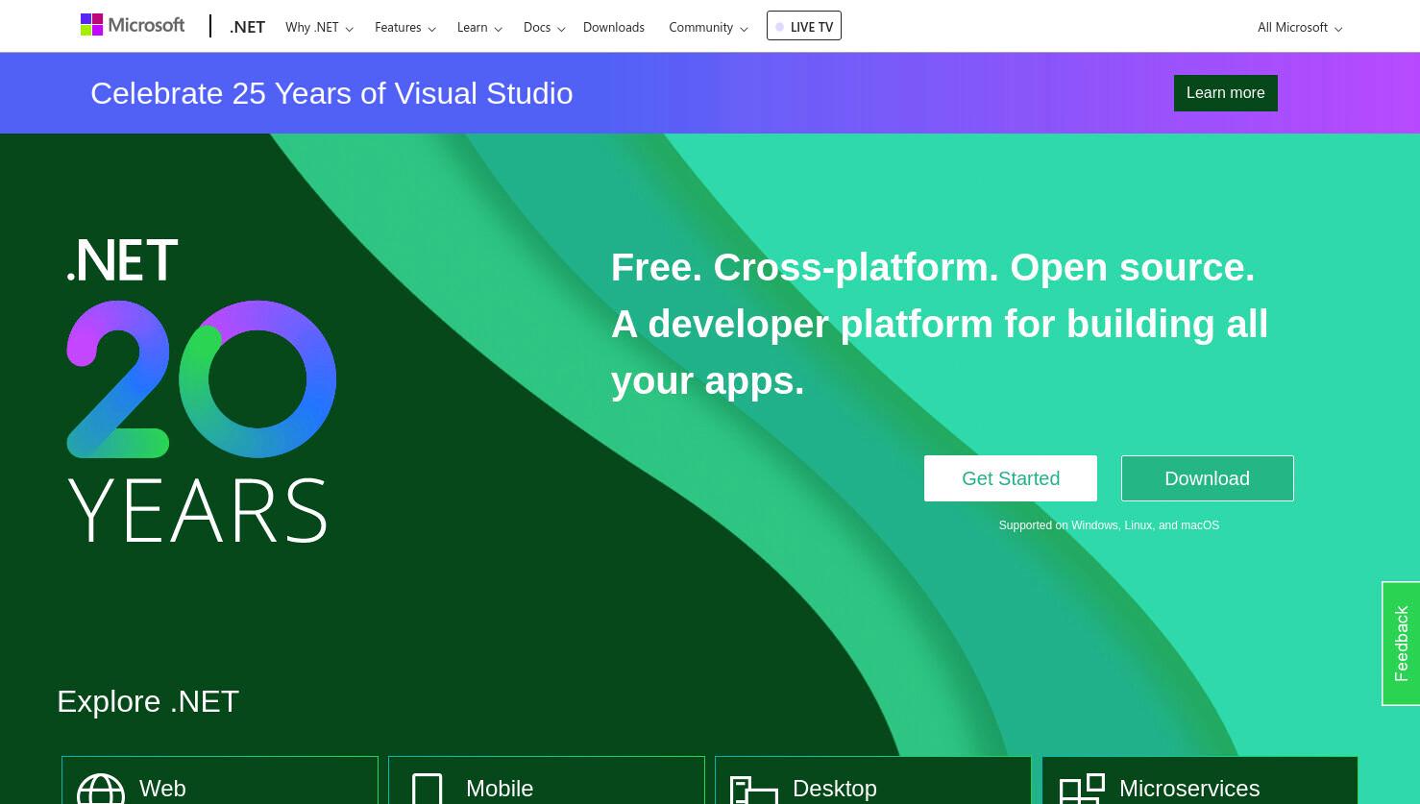Expand the Learn menu

(479, 27)
